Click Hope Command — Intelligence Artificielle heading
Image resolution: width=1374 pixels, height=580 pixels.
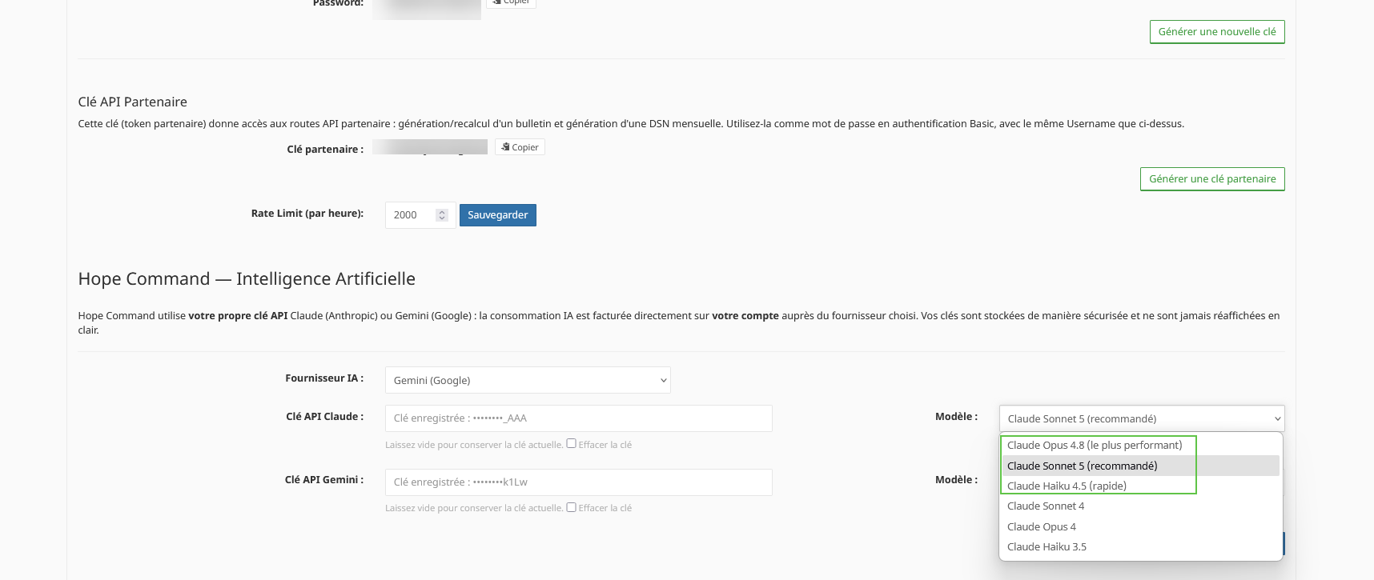click(247, 278)
